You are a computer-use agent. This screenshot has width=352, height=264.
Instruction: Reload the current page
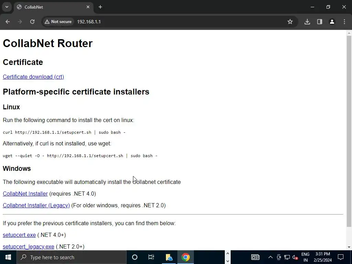point(32,22)
